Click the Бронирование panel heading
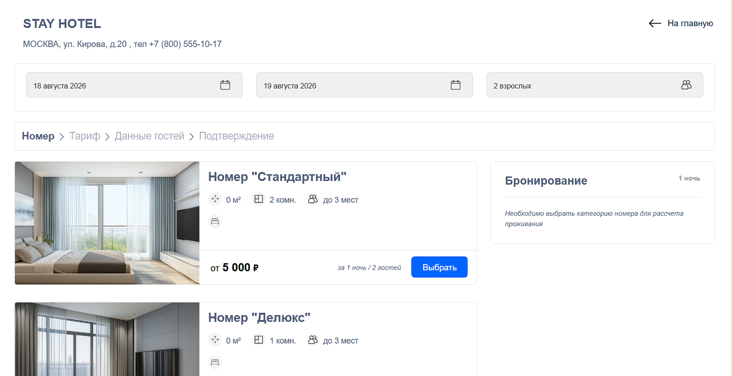Viewport: 732px width, 376px height. [546, 181]
